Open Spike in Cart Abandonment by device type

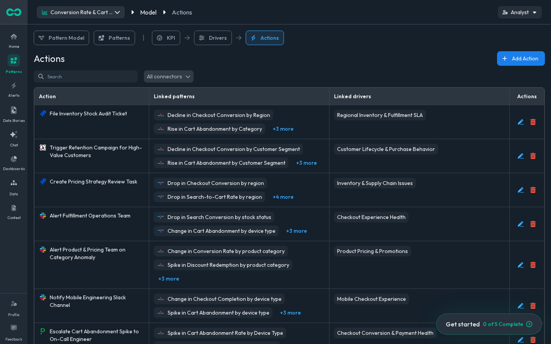click(x=213, y=313)
